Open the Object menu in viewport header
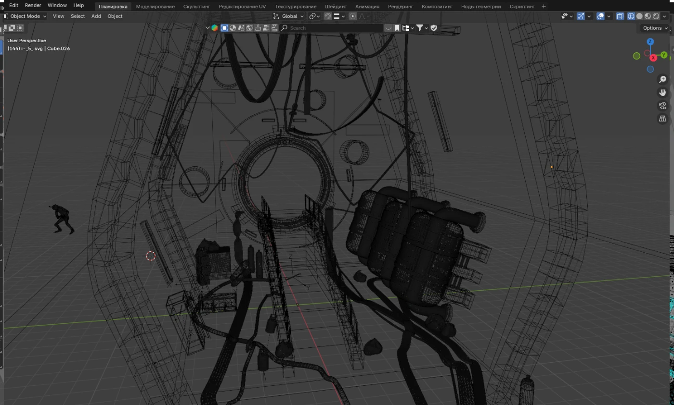This screenshot has height=405, width=674. [115, 16]
